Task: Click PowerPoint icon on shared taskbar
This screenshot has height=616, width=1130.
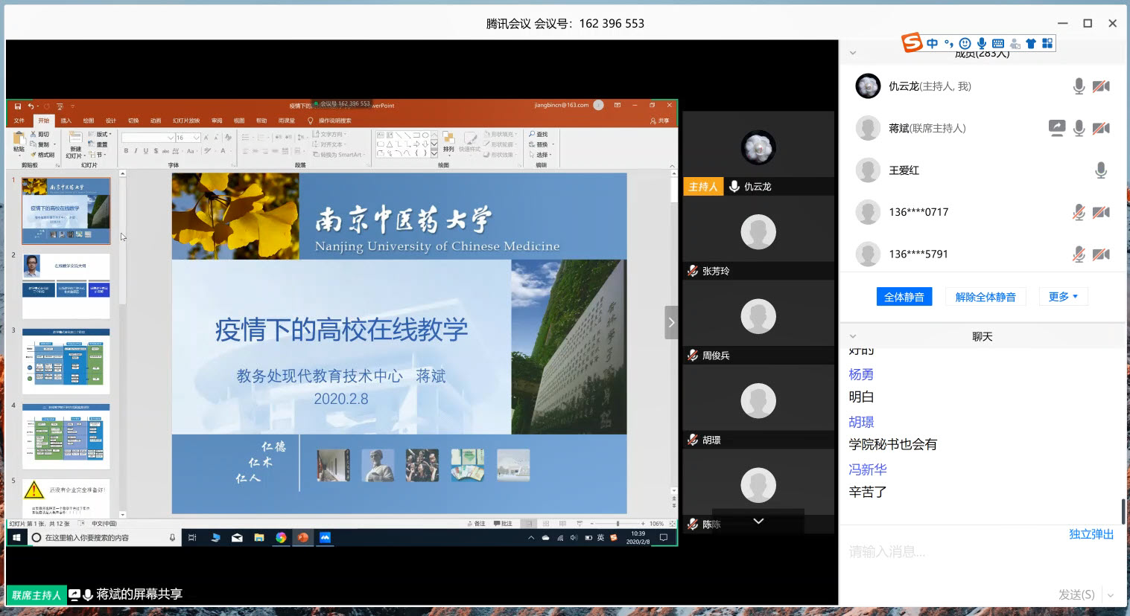Action: click(302, 537)
